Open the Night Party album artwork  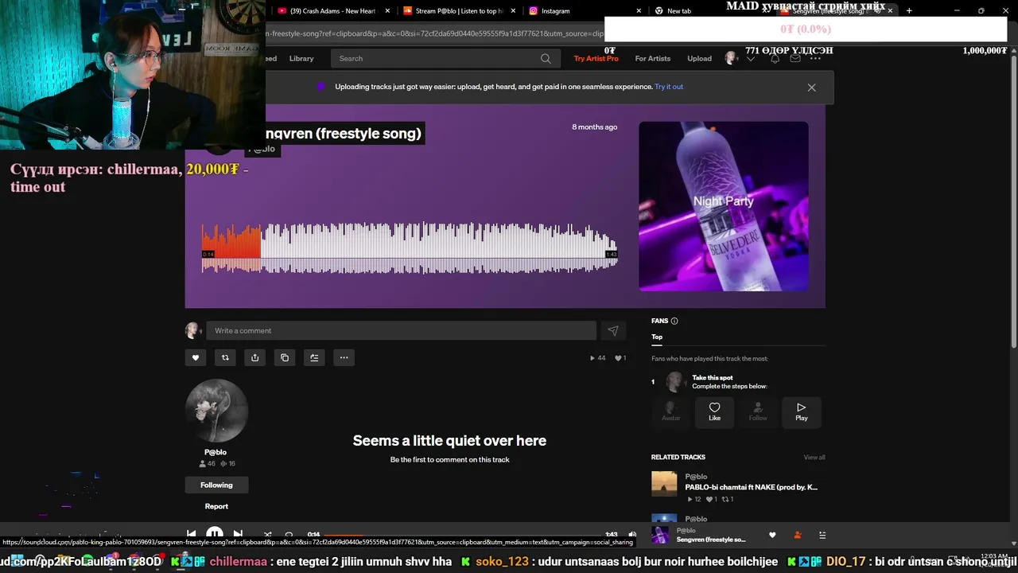(724, 206)
